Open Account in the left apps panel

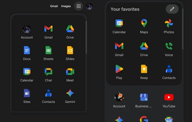27,32
